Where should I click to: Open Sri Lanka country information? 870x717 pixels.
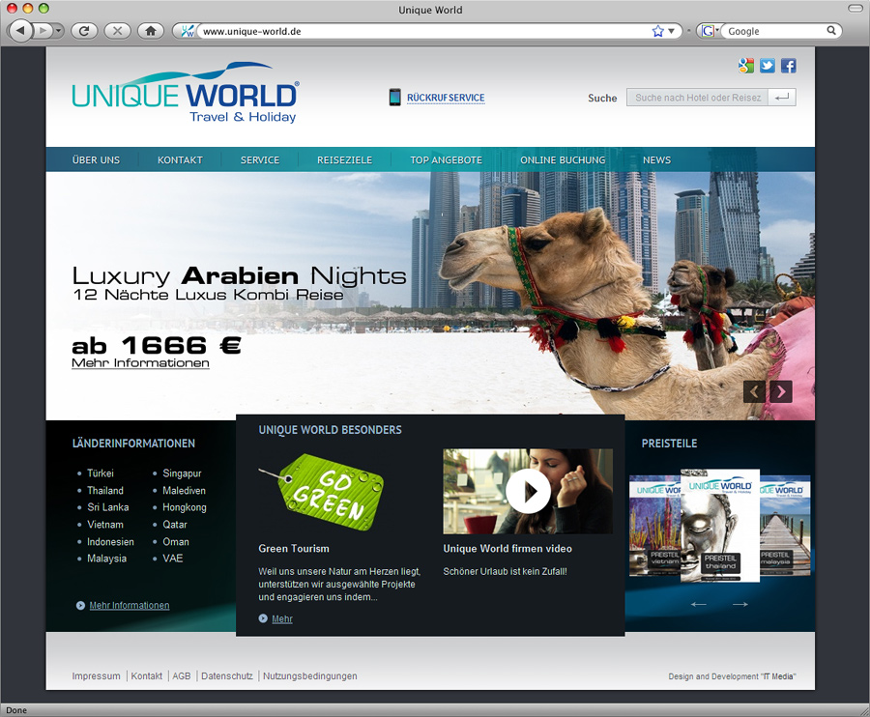point(107,507)
